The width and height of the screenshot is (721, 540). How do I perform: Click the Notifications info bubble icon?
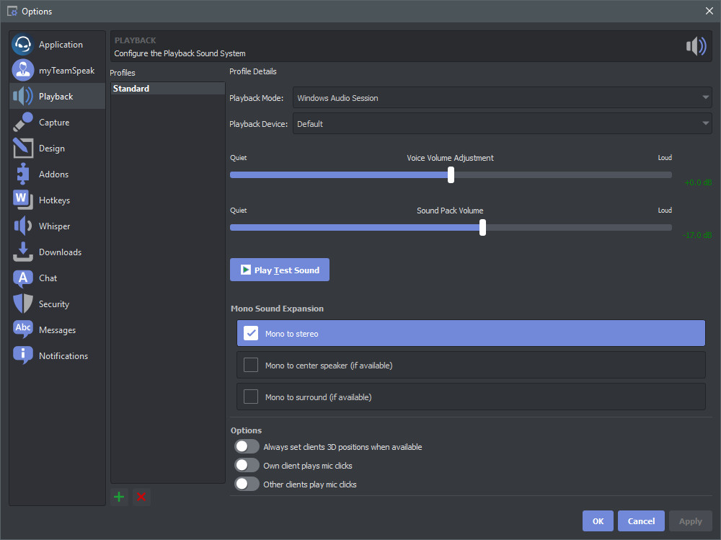click(22, 355)
